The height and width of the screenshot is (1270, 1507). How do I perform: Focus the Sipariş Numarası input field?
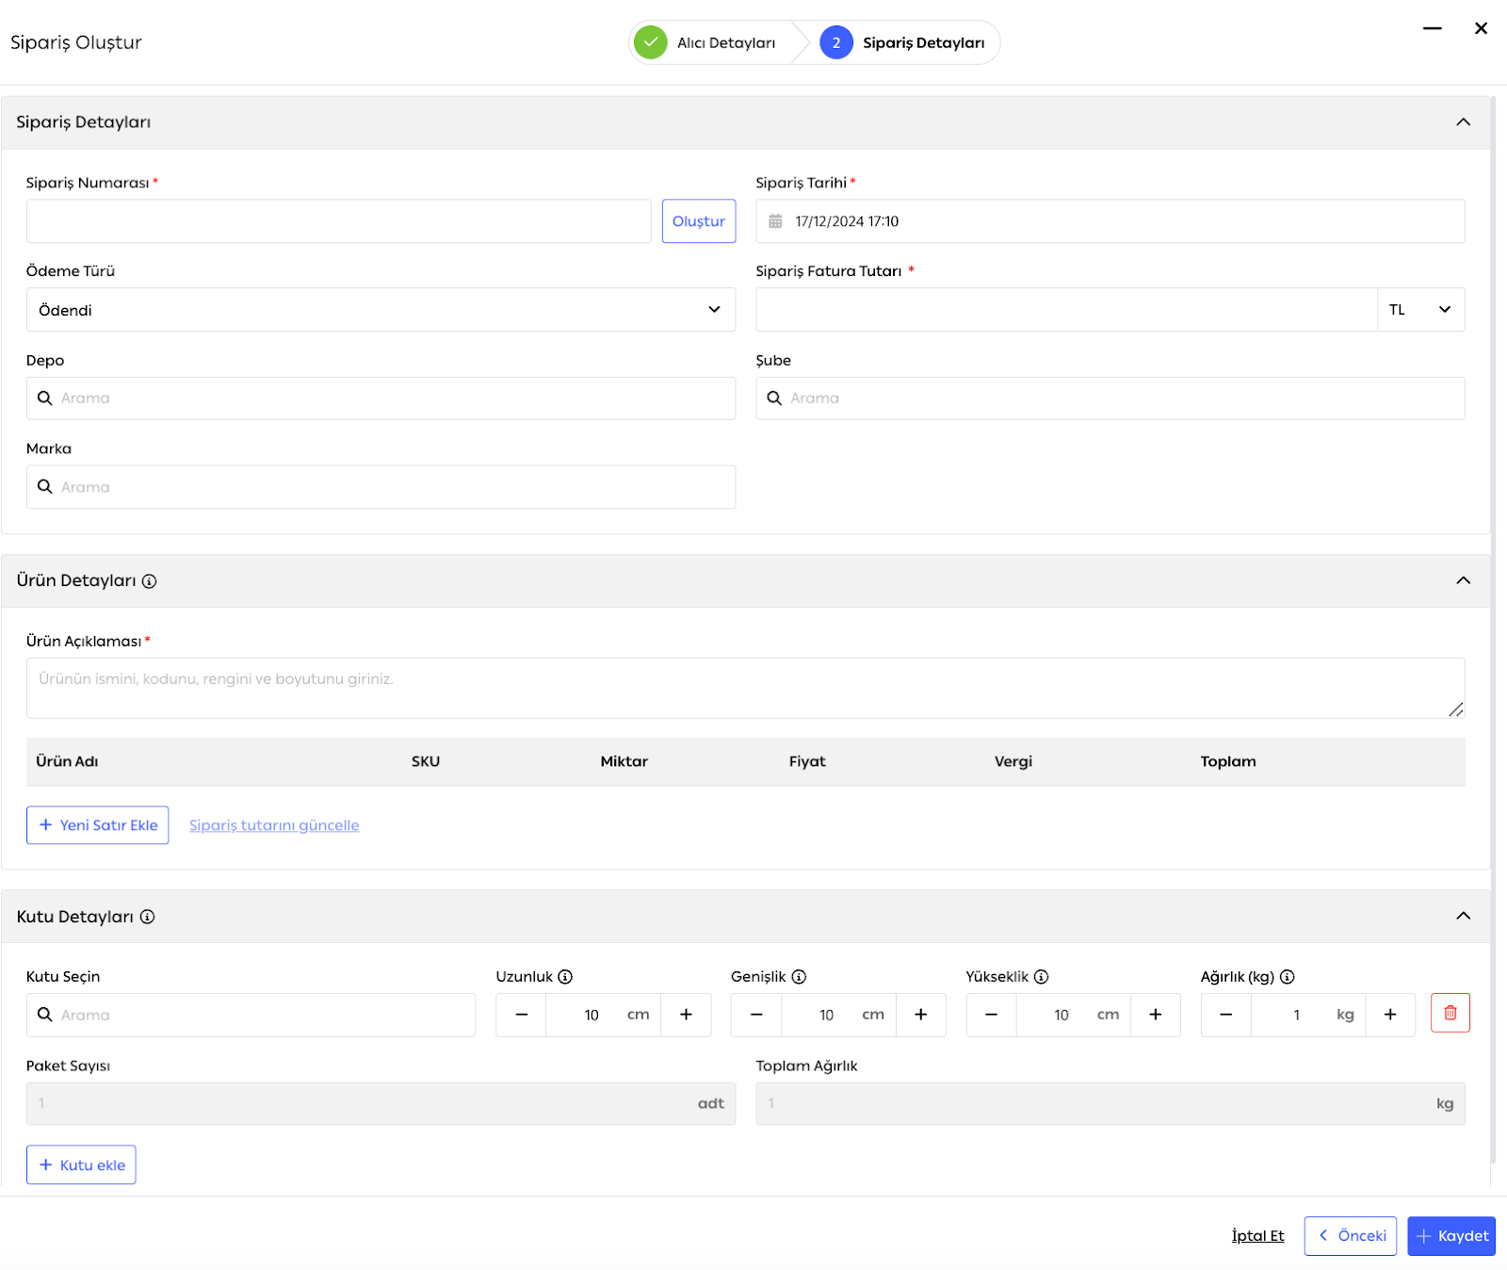[339, 221]
